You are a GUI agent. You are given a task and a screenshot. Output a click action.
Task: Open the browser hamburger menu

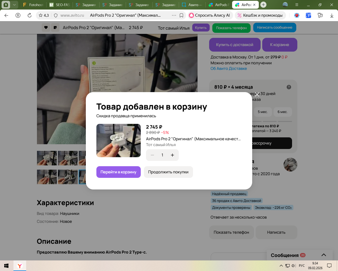click(297, 5)
